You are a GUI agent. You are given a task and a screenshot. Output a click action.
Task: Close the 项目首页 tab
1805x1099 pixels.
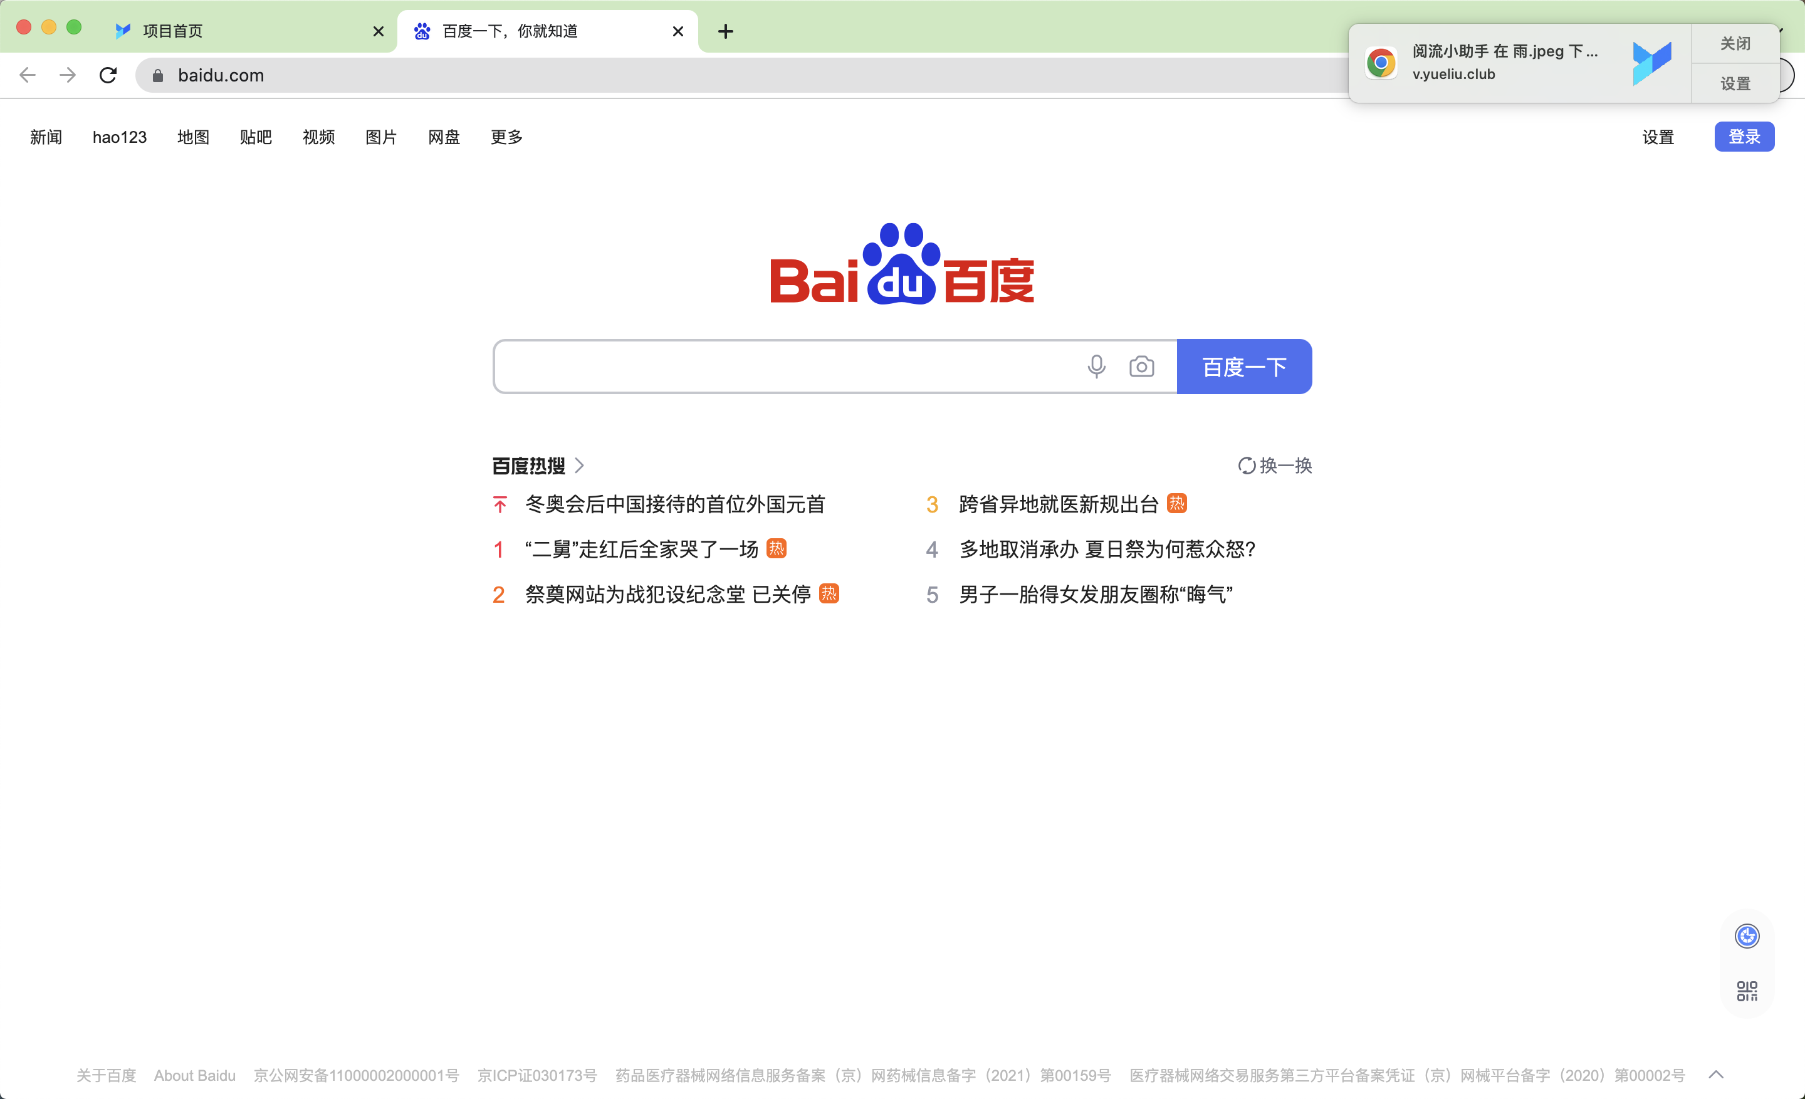(x=378, y=31)
